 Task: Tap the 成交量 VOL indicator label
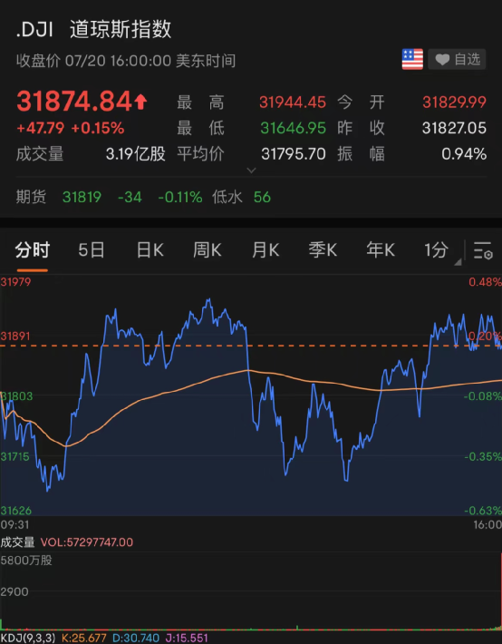(66, 542)
